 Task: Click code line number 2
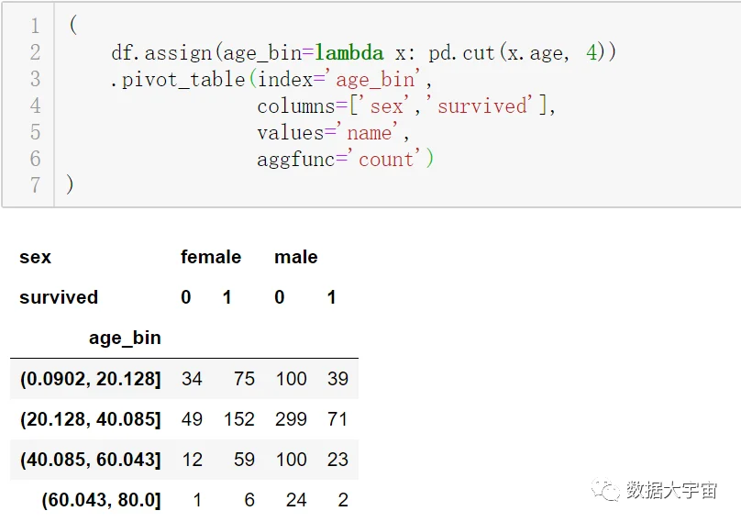pos(35,52)
